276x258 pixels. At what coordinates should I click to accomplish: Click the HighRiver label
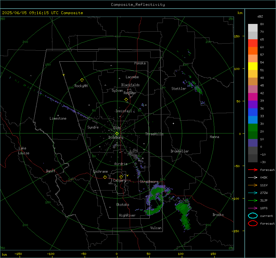coord(127,215)
